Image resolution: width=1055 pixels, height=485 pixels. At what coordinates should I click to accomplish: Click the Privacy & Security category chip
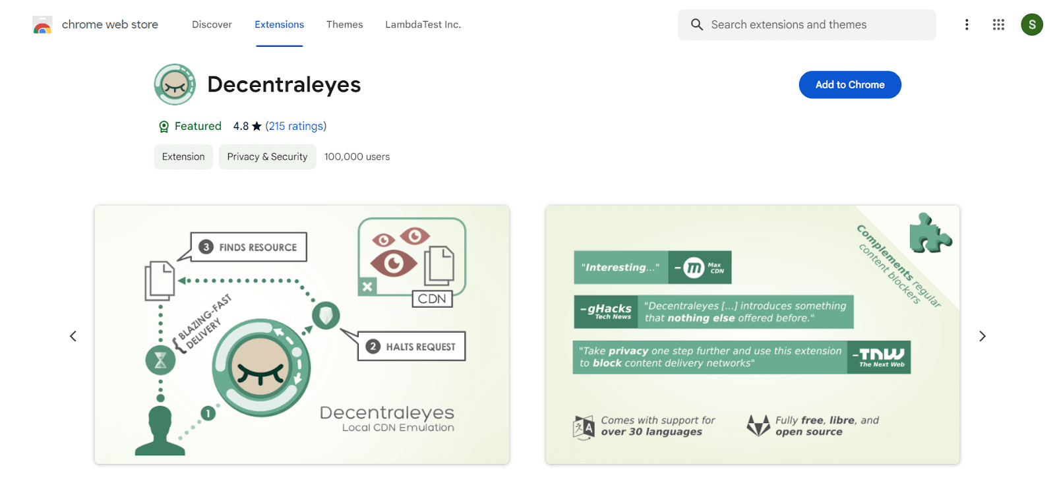coord(267,157)
